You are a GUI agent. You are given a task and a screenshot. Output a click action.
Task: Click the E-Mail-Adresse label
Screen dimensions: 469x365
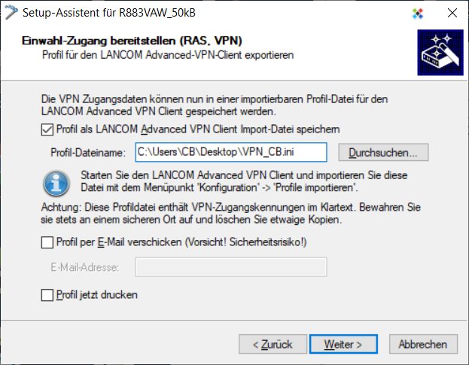tap(85, 267)
